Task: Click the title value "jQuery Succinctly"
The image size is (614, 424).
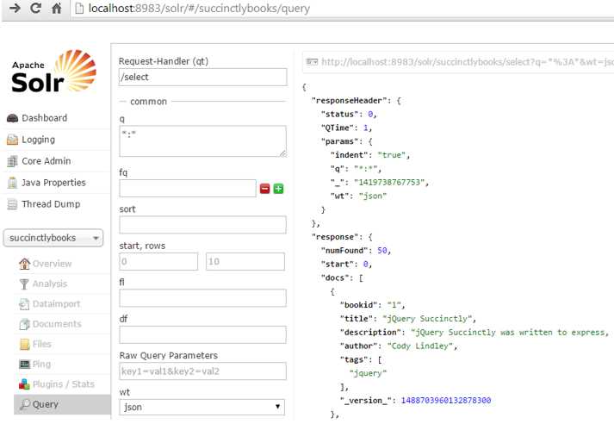Action: click(429, 319)
